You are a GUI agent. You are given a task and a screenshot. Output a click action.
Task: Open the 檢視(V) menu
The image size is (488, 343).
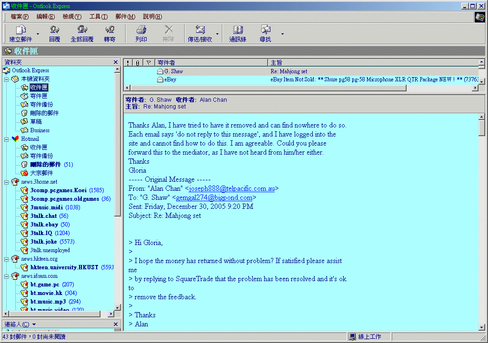pyautogui.click(x=72, y=17)
